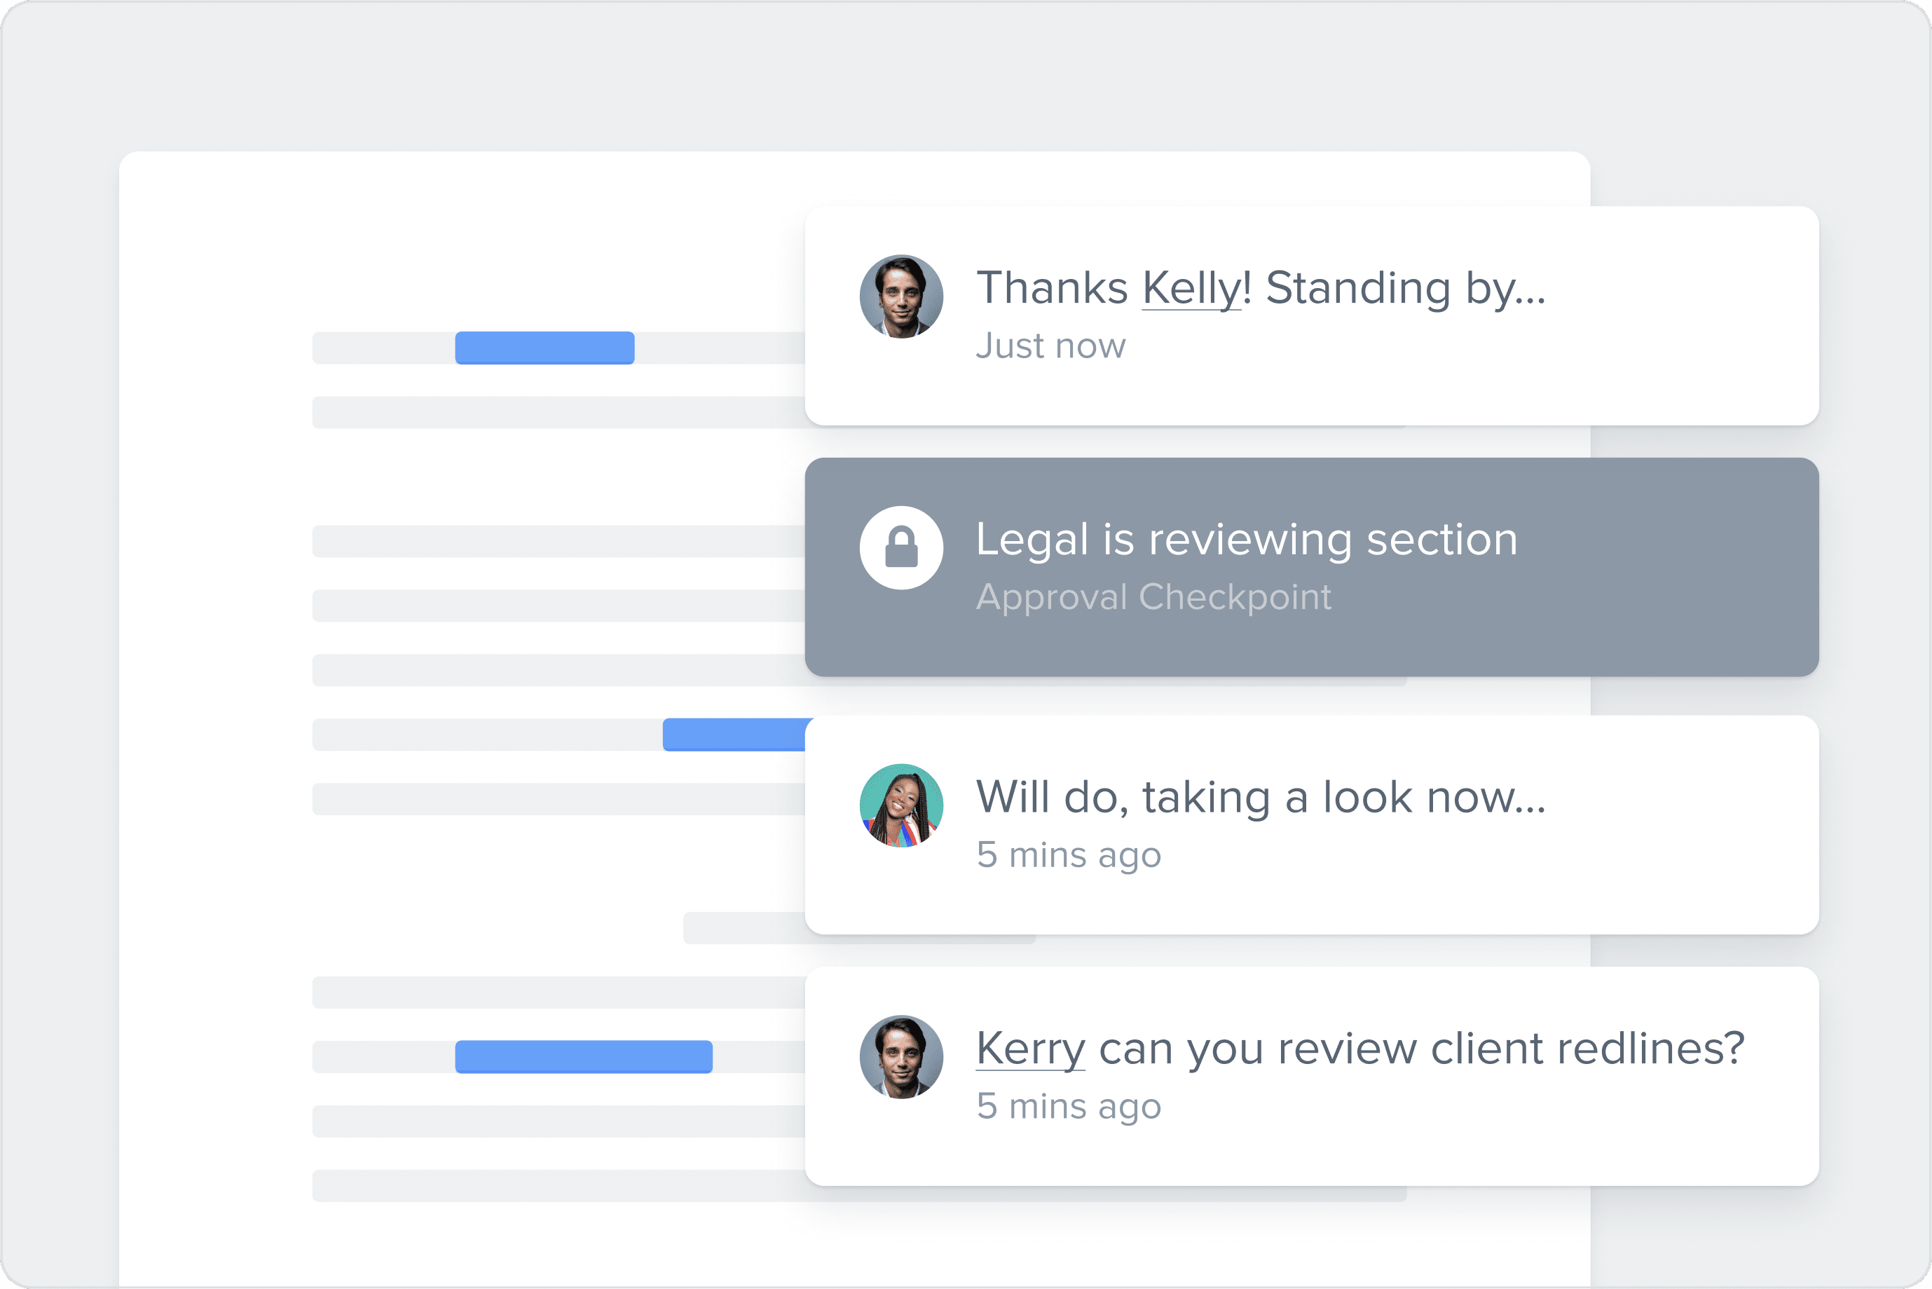The width and height of the screenshot is (1932, 1289).
Task: Open the Kelly mention link
Action: click(x=1191, y=289)
